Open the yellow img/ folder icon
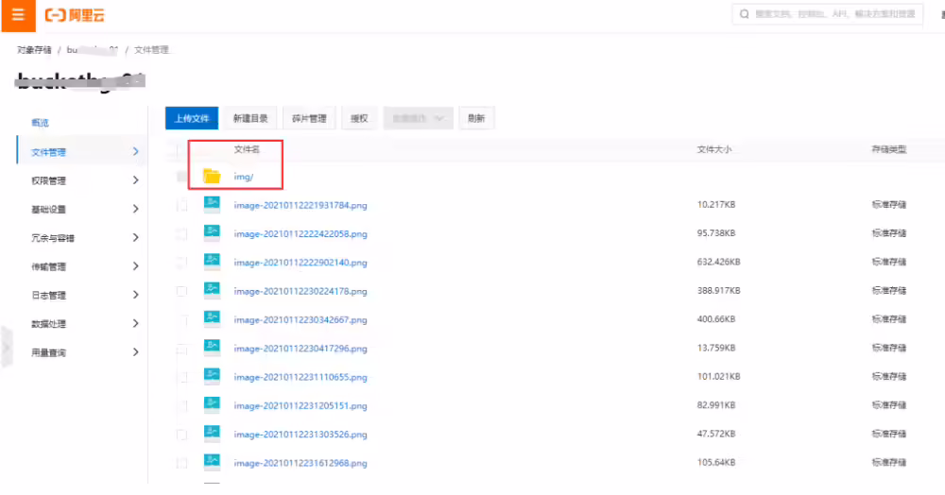This screenshot has height=495, width=945. [x=212, y=176]
